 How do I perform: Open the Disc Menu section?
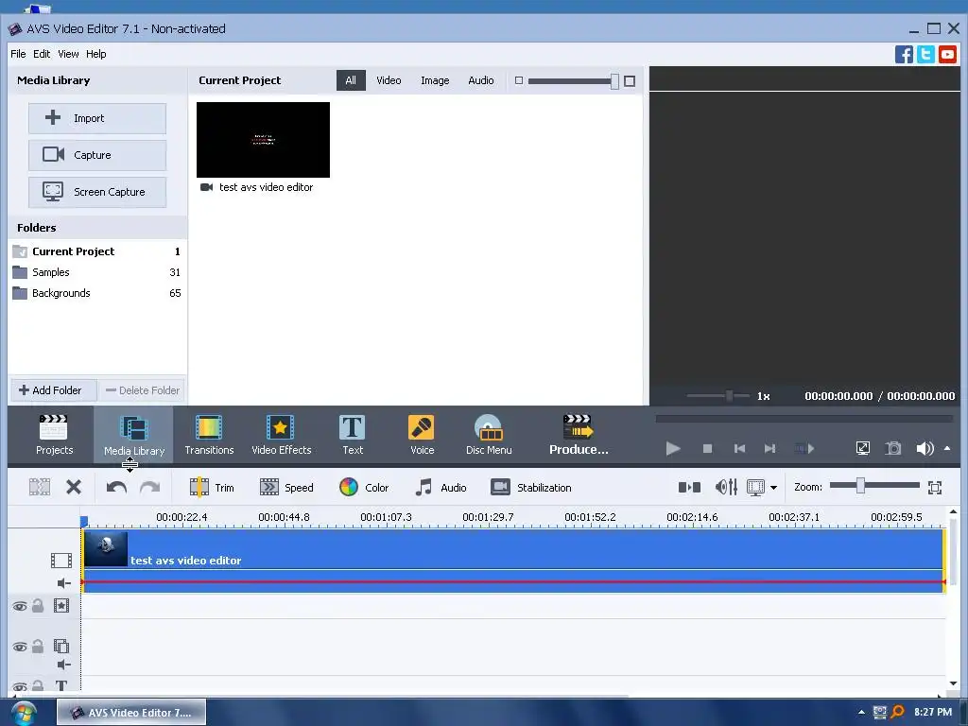(x=489, y=435)
